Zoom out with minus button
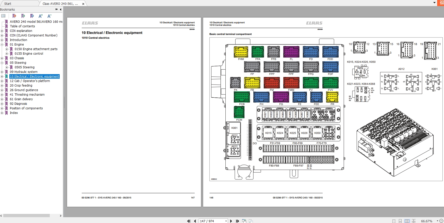 pos(441,221)
